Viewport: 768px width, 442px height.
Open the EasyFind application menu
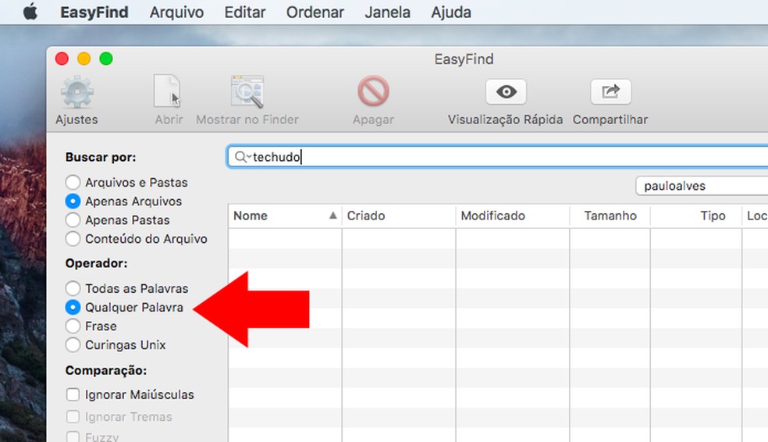94,12
